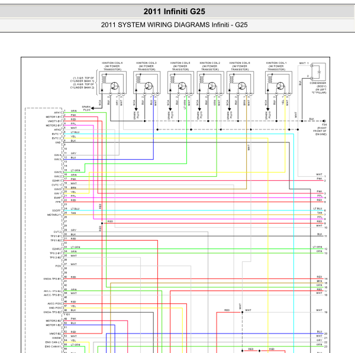Click the IGN 3 terminal label

(x=58, y=159)
